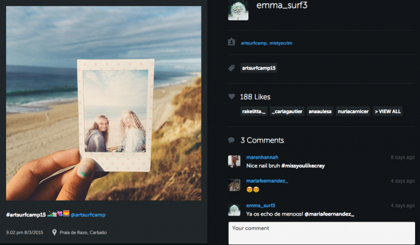Open marenhannah's avatar in comments

pos(235,161)
